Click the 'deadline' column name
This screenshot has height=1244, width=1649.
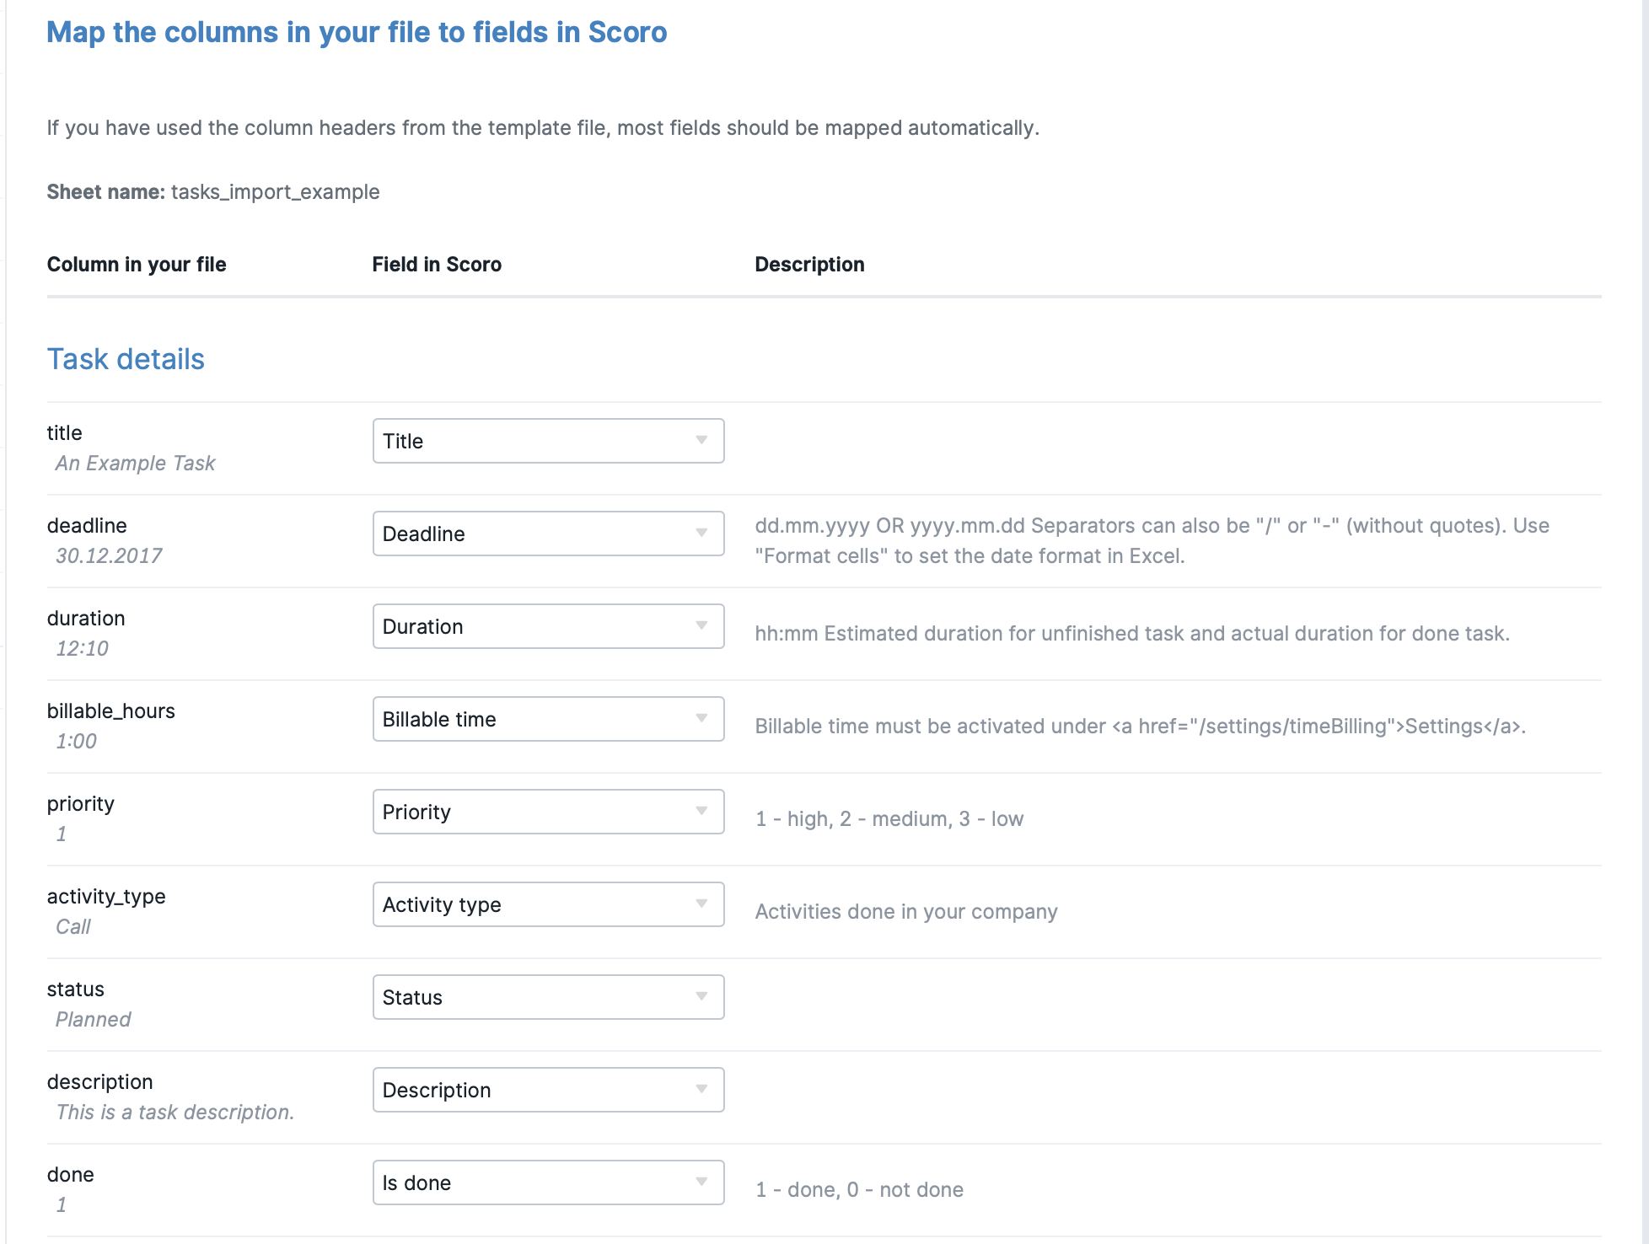pos(87,526)
